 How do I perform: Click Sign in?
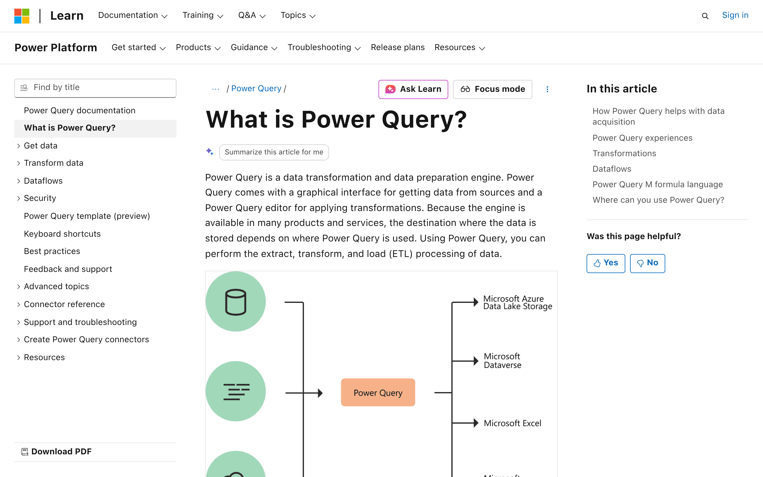pos(735,15)
